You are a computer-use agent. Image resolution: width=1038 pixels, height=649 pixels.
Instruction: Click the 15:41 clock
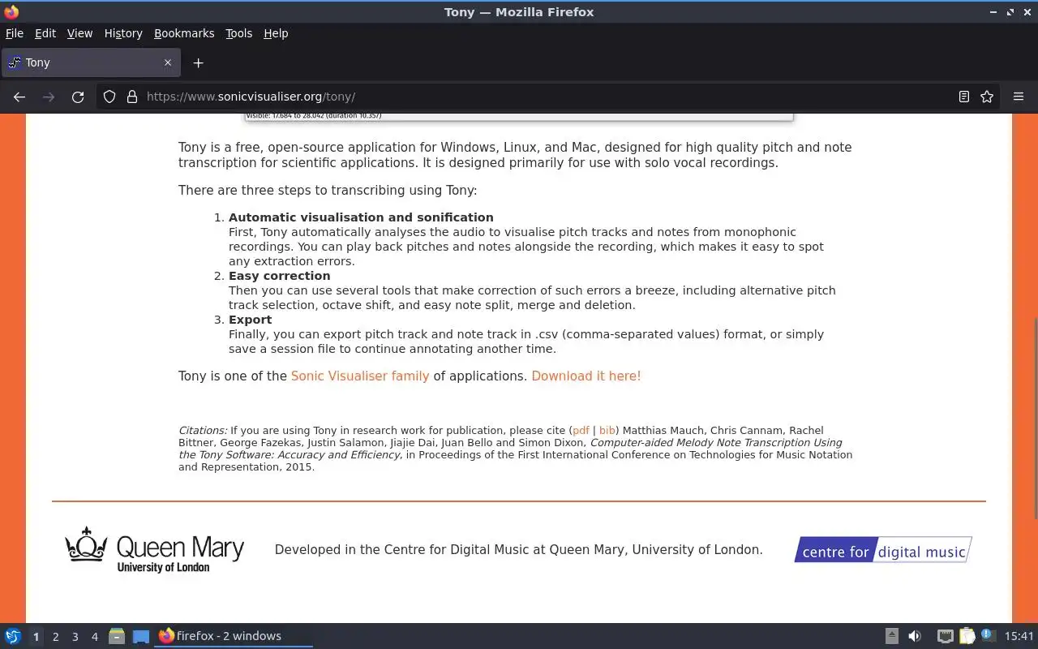pyautogui.click(x=1019, y=636)
